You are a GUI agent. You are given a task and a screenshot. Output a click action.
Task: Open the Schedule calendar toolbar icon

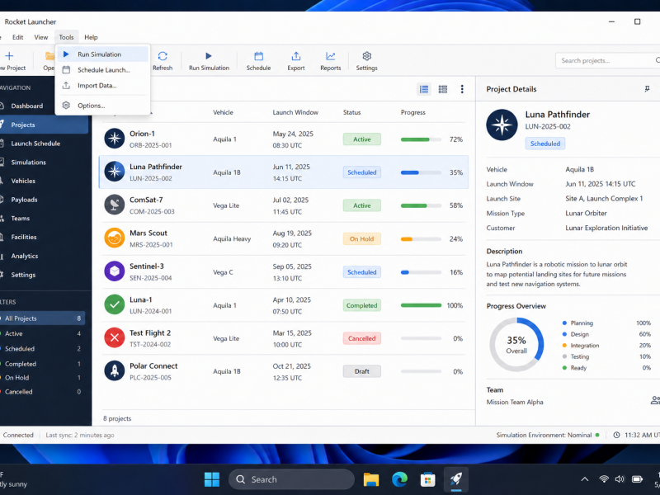click(x=258, y=56)
